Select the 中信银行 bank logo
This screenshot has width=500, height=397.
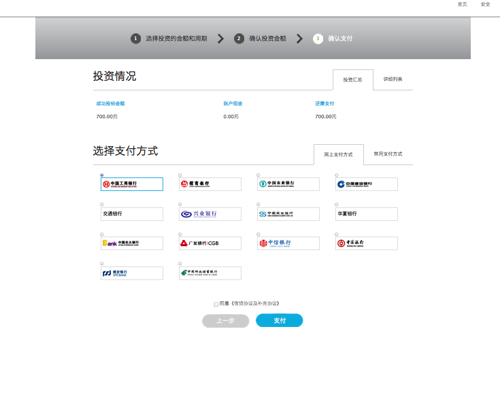click(288, 243)
